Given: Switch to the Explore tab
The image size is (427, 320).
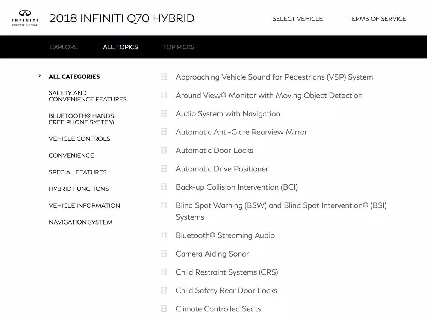Looking at the screenshot, I should coord(64,47).
